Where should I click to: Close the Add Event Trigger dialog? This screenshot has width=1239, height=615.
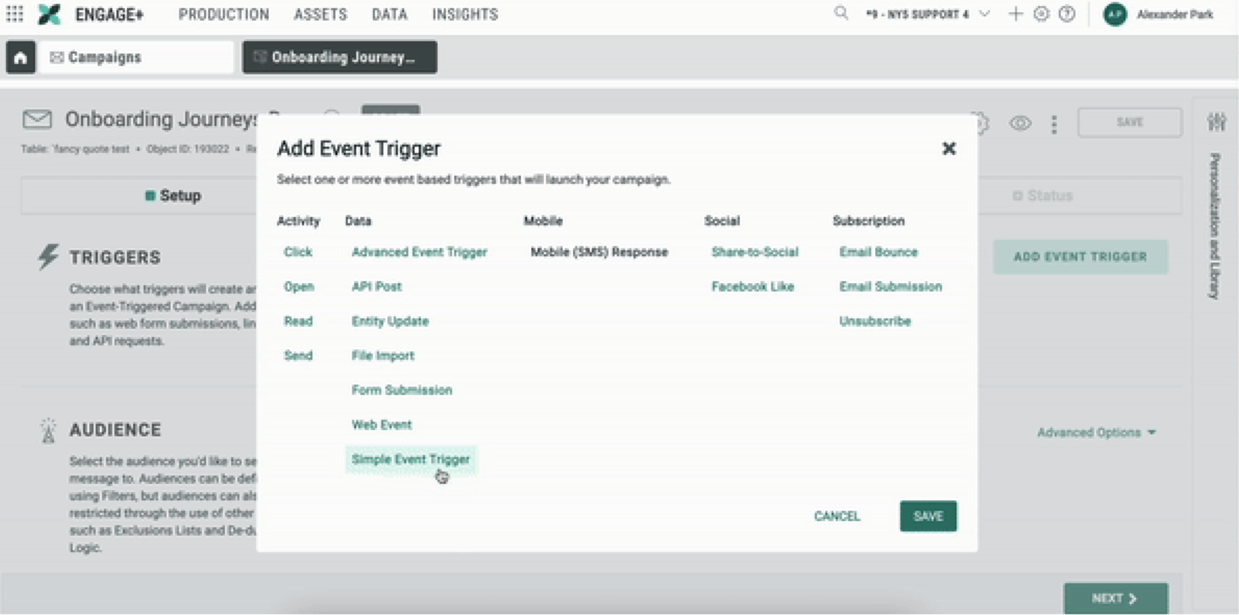pos(949,149)
